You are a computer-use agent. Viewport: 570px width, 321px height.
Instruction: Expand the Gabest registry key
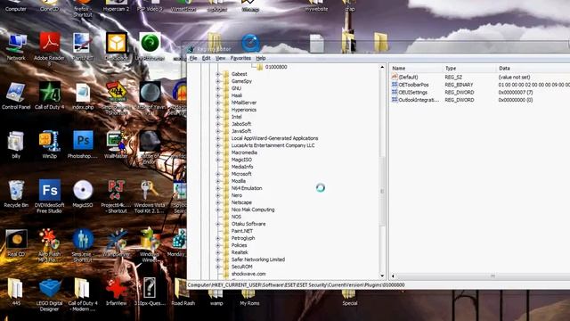[x=217, y=74]
